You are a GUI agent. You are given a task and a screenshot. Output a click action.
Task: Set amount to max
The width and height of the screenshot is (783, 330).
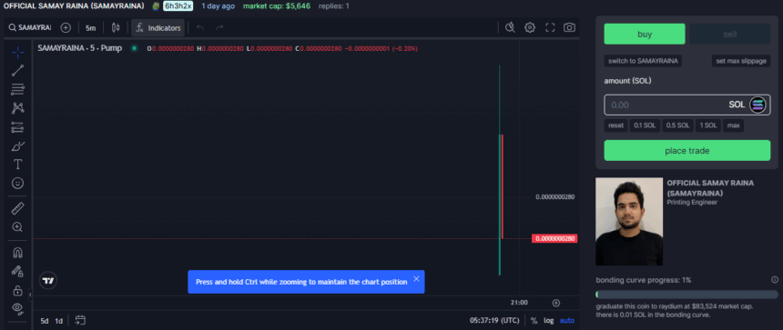click(733, 125)
